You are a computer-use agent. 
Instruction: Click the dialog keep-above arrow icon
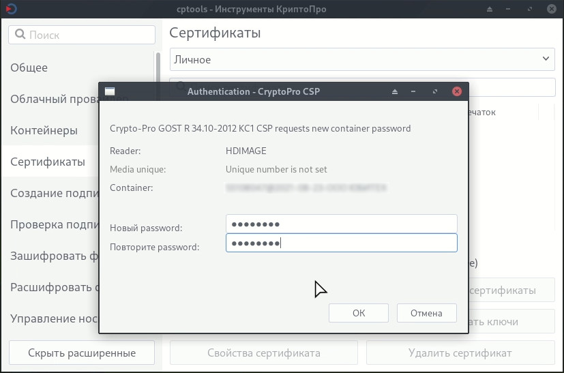pos(395,92)
